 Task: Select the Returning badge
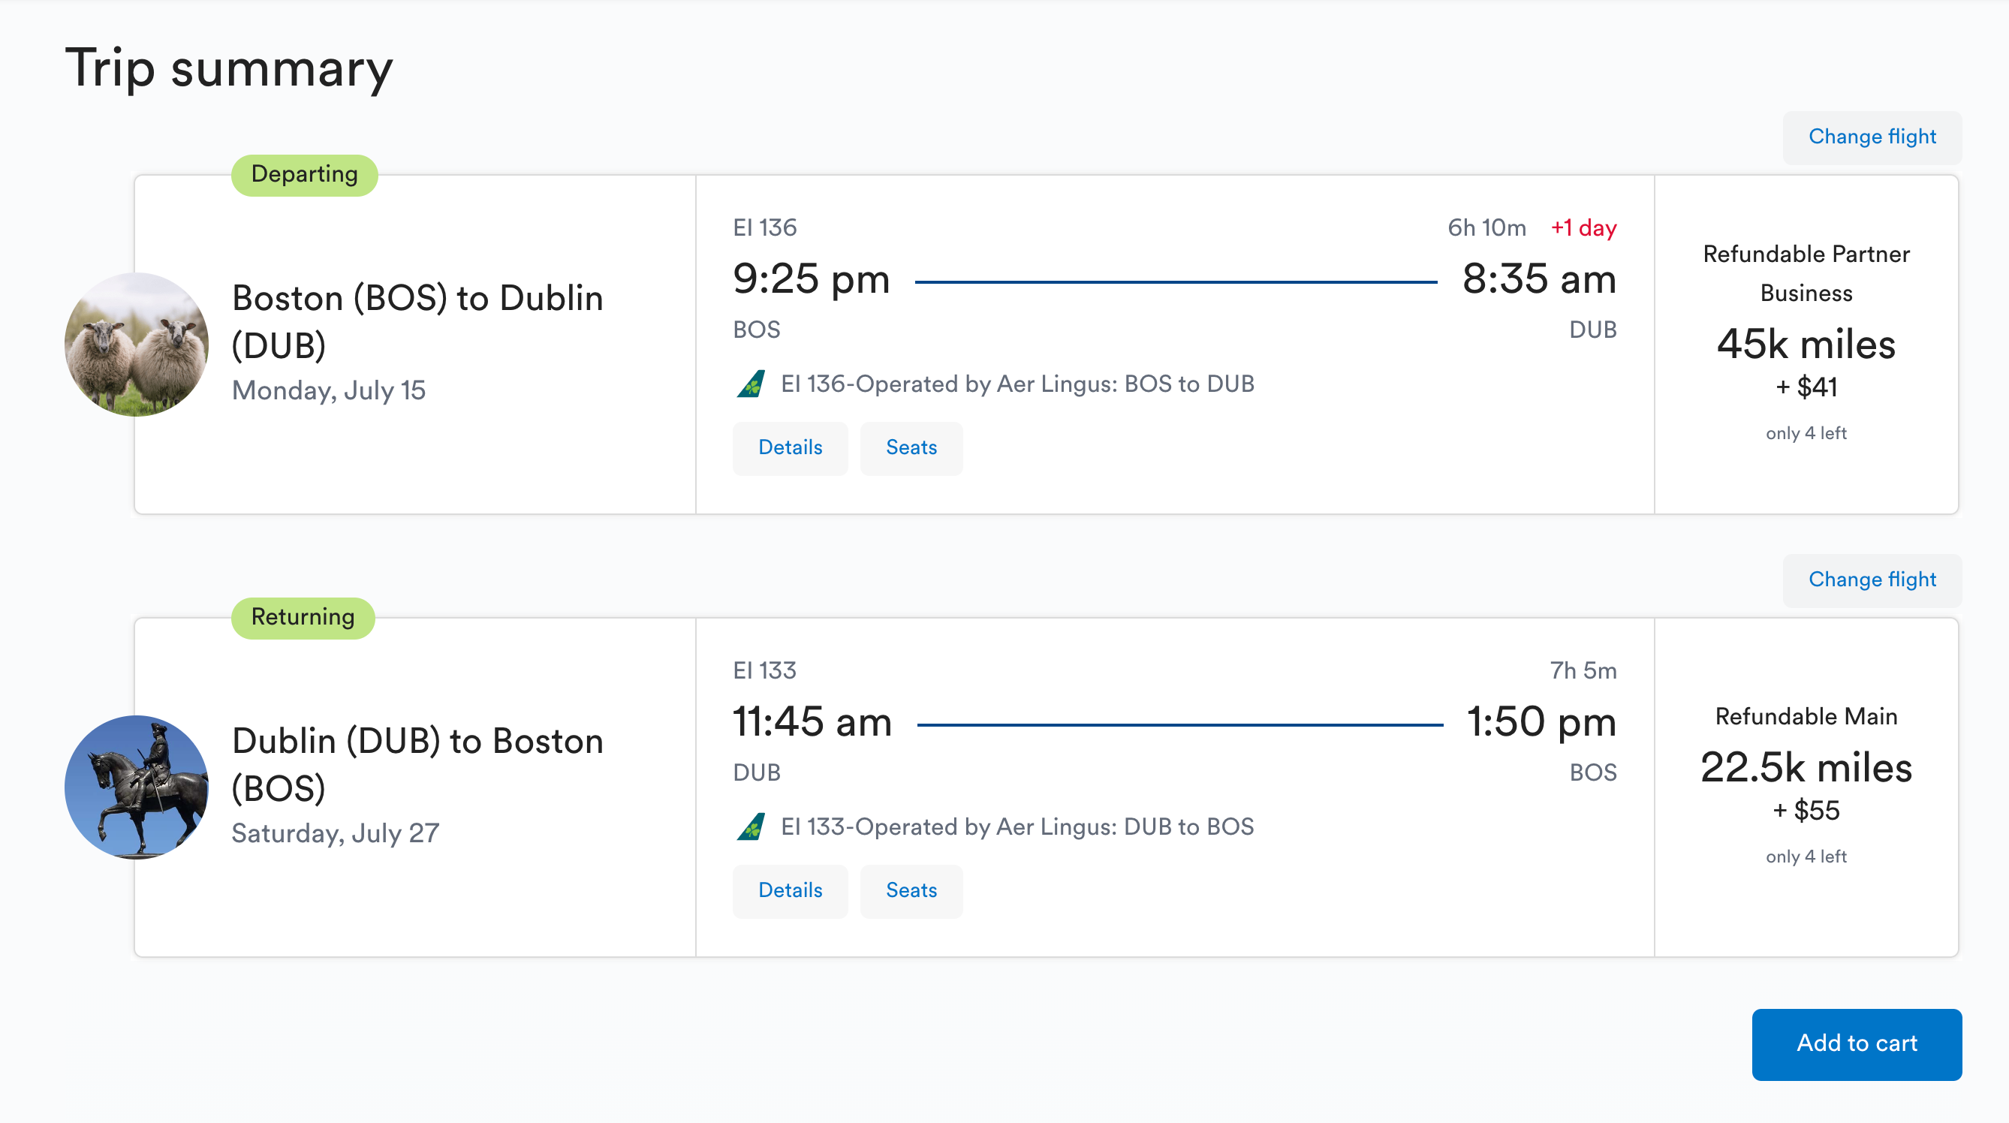point(303,617)
